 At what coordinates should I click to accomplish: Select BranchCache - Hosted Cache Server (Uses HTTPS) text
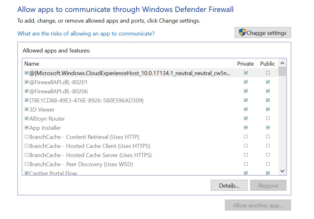tap(90, 155)
